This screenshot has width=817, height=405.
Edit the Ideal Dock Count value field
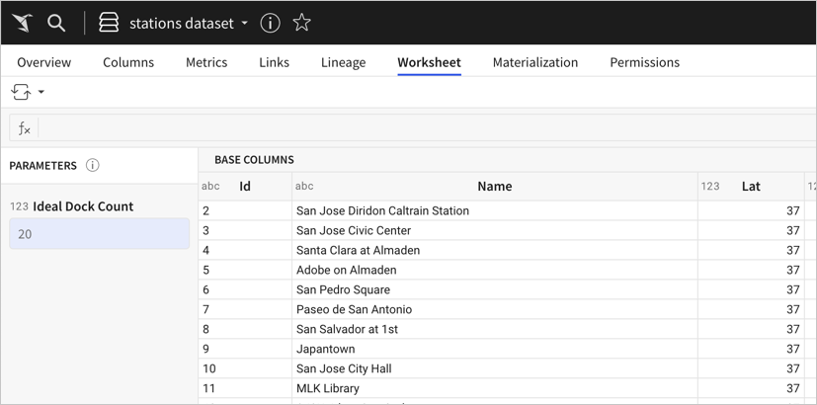(x=99, y=234)
